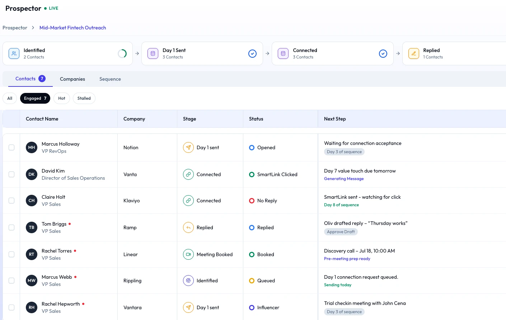This screenshot has height=320, width=506.
Task: Click Vantara's Day 3 of sequence badge
Action: (x=344, y=312)
